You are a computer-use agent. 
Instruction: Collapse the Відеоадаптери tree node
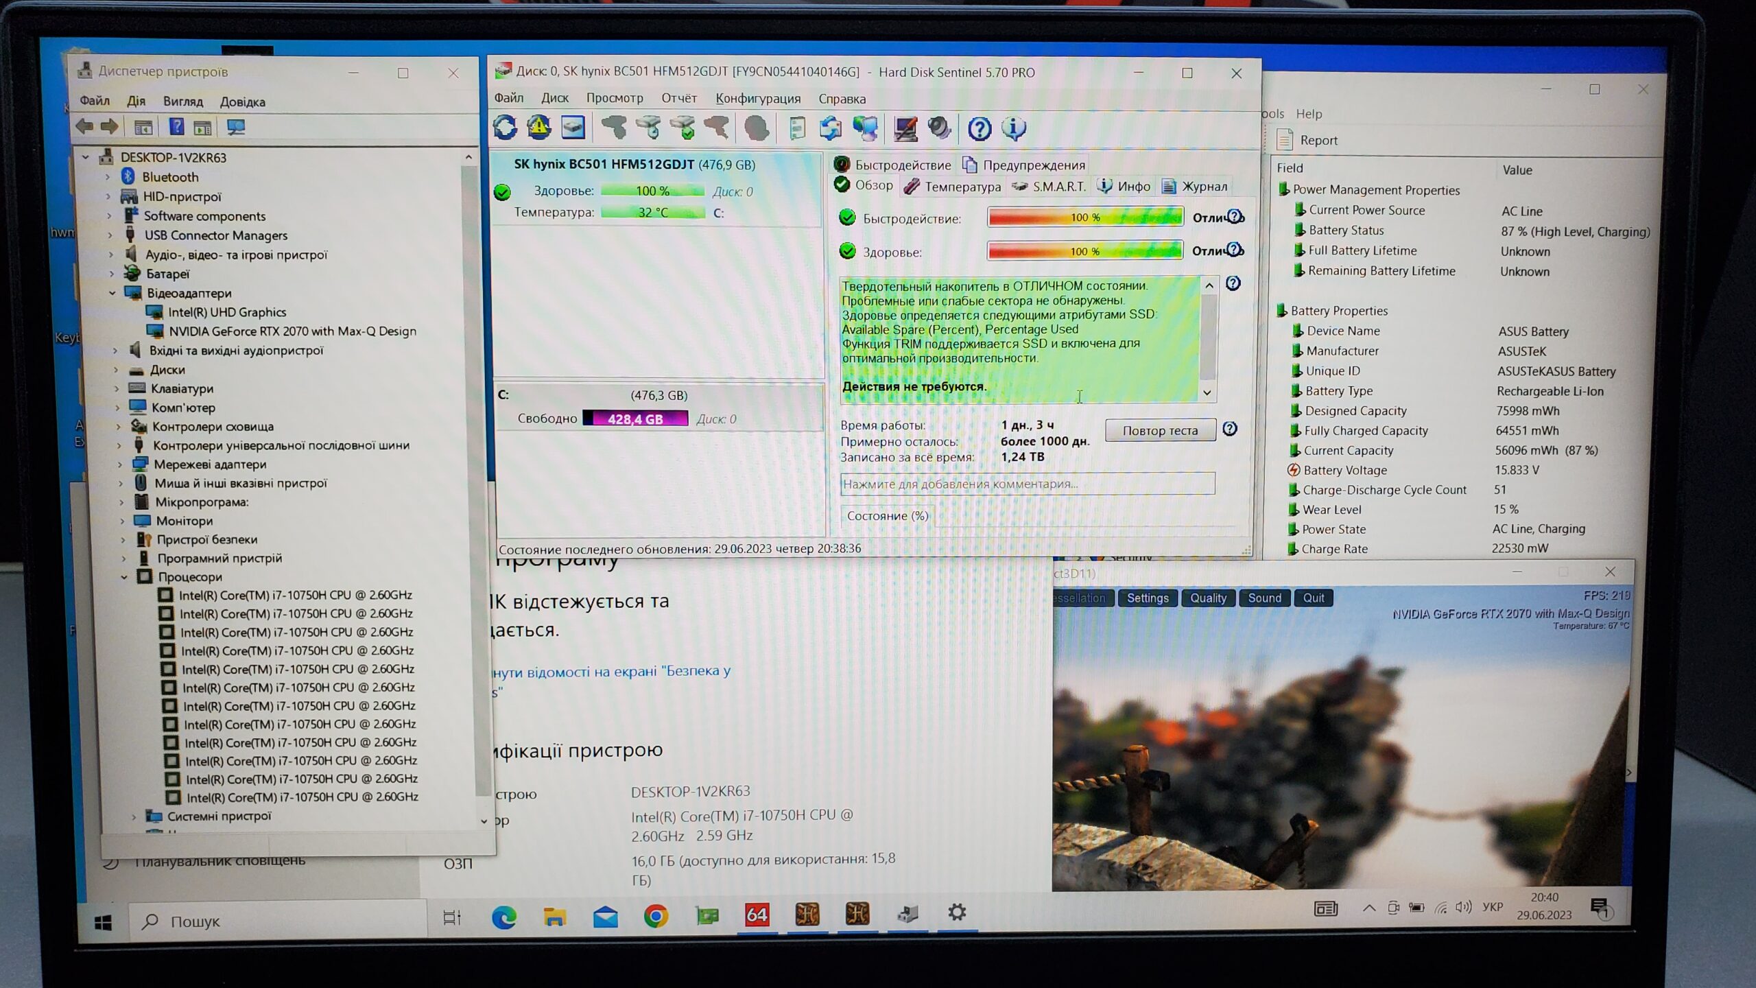112,293
